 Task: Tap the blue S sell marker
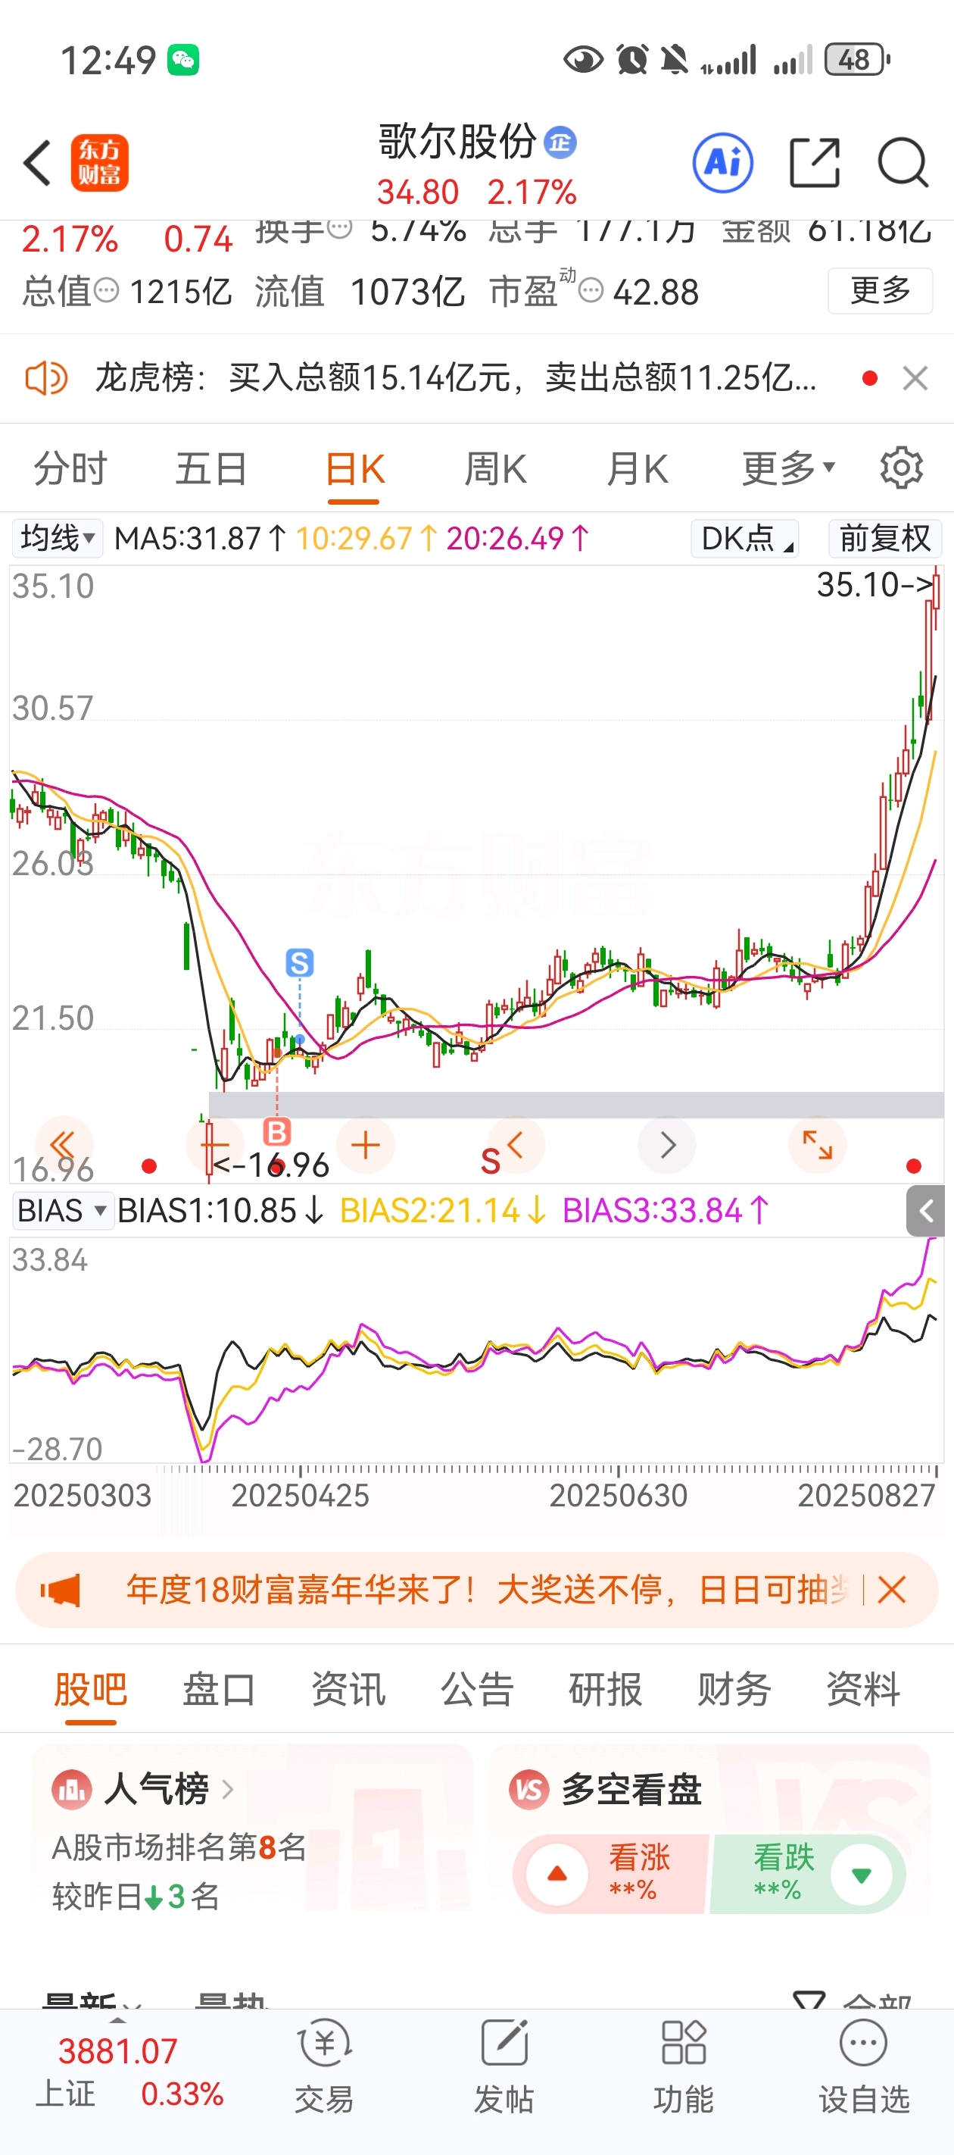[299, 963]
